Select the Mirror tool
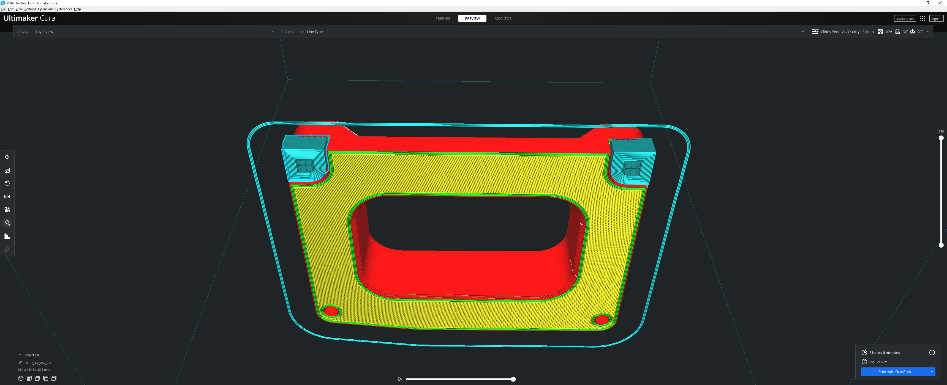Screen dimensions: 947x385 [7, 197]
